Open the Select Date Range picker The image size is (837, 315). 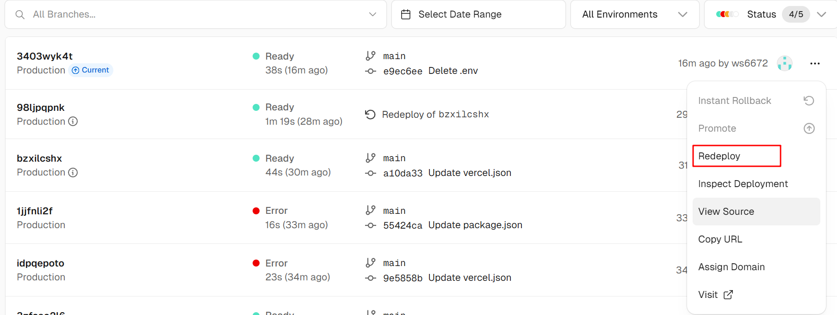pos(460,15)
